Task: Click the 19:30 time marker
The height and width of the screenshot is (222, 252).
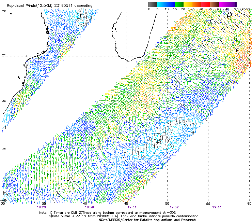Action: [x=89, y=207]
